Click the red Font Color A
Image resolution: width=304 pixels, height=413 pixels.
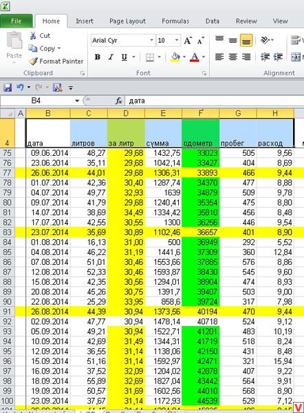195,57
